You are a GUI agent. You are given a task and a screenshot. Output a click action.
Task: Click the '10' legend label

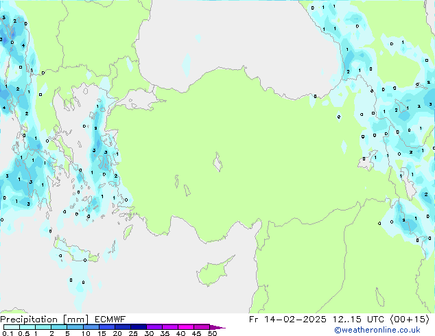tap(86, 333)
